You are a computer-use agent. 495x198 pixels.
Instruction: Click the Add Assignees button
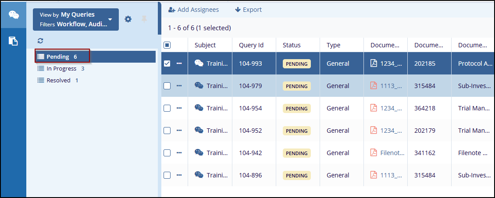[x=193, y=10]
